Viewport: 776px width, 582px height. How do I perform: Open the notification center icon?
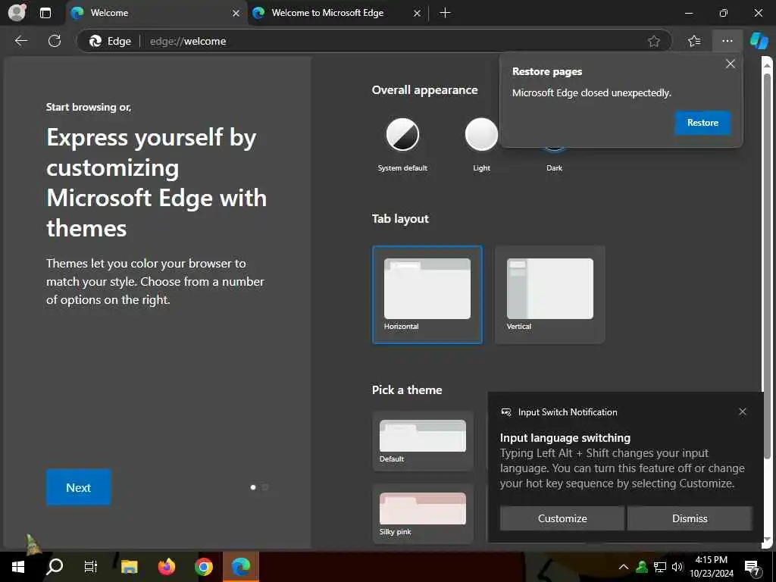pyautogui.click(x=753, y=568)
